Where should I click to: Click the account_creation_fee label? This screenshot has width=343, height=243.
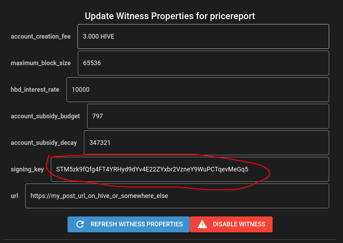(41, 36)
